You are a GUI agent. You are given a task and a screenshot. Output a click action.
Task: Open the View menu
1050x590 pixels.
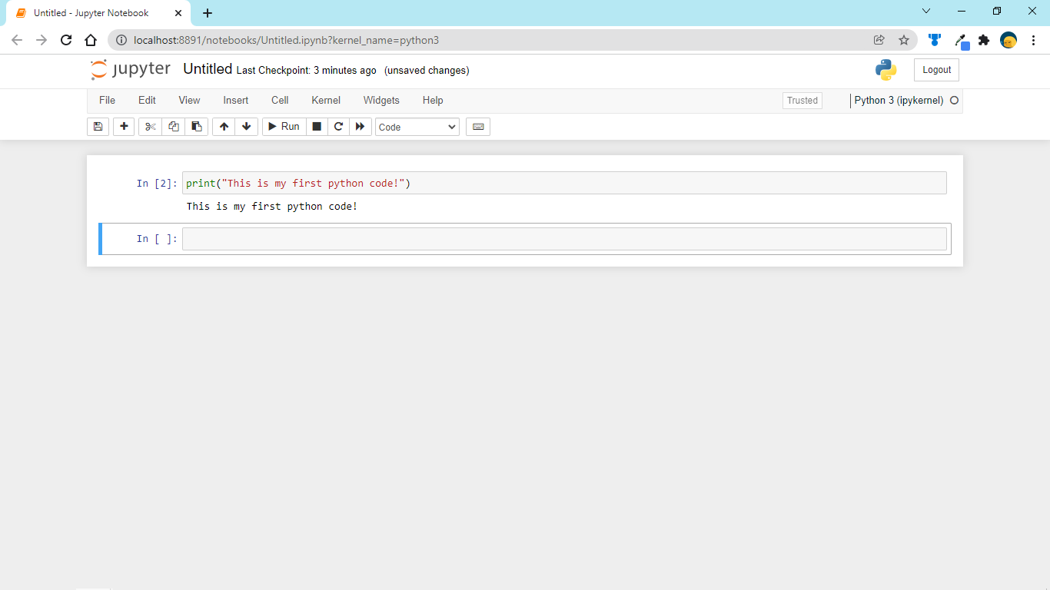tap(189, 101)
